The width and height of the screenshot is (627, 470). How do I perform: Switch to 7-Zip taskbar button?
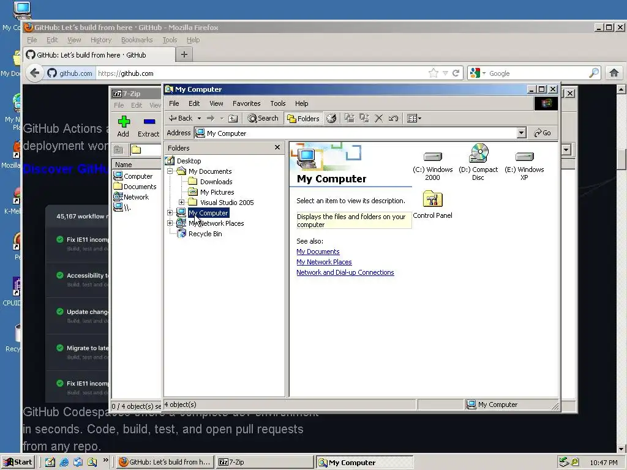[265, 462]
